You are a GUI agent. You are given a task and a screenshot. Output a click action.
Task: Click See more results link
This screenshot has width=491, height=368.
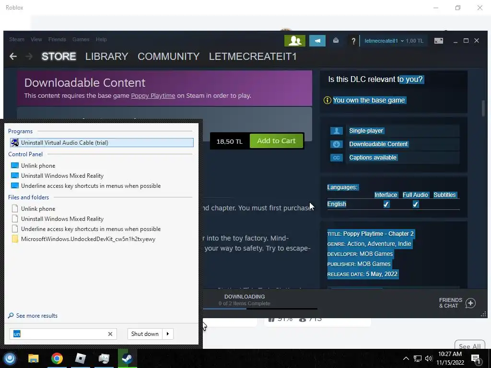[36, 316]
